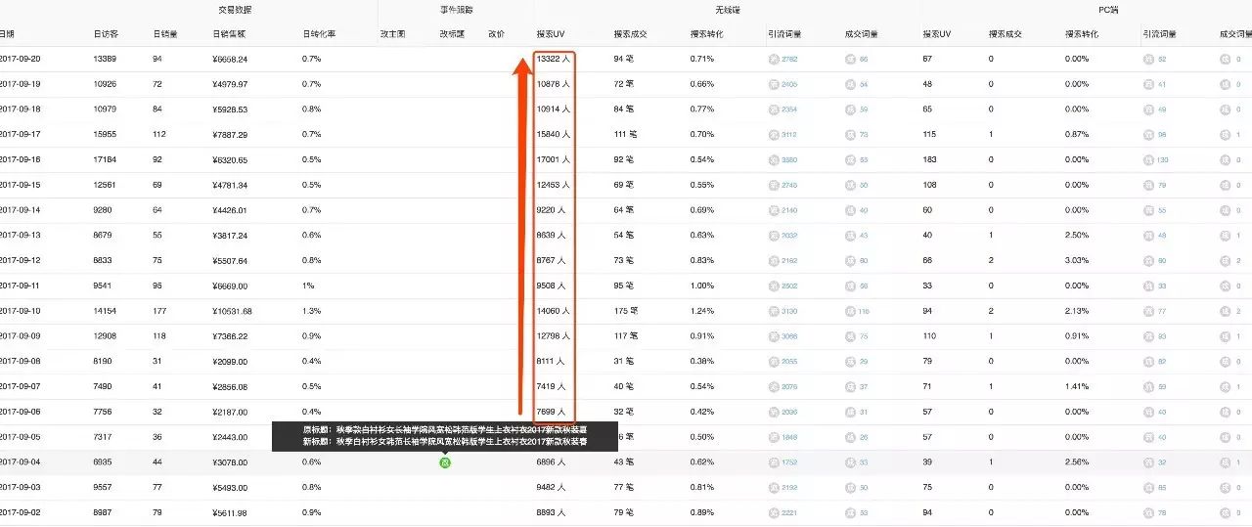The height and width of the screenshot is (527, 1252).
Task: Click daily visitors value 17184
Action: click(x=105, y=159)
